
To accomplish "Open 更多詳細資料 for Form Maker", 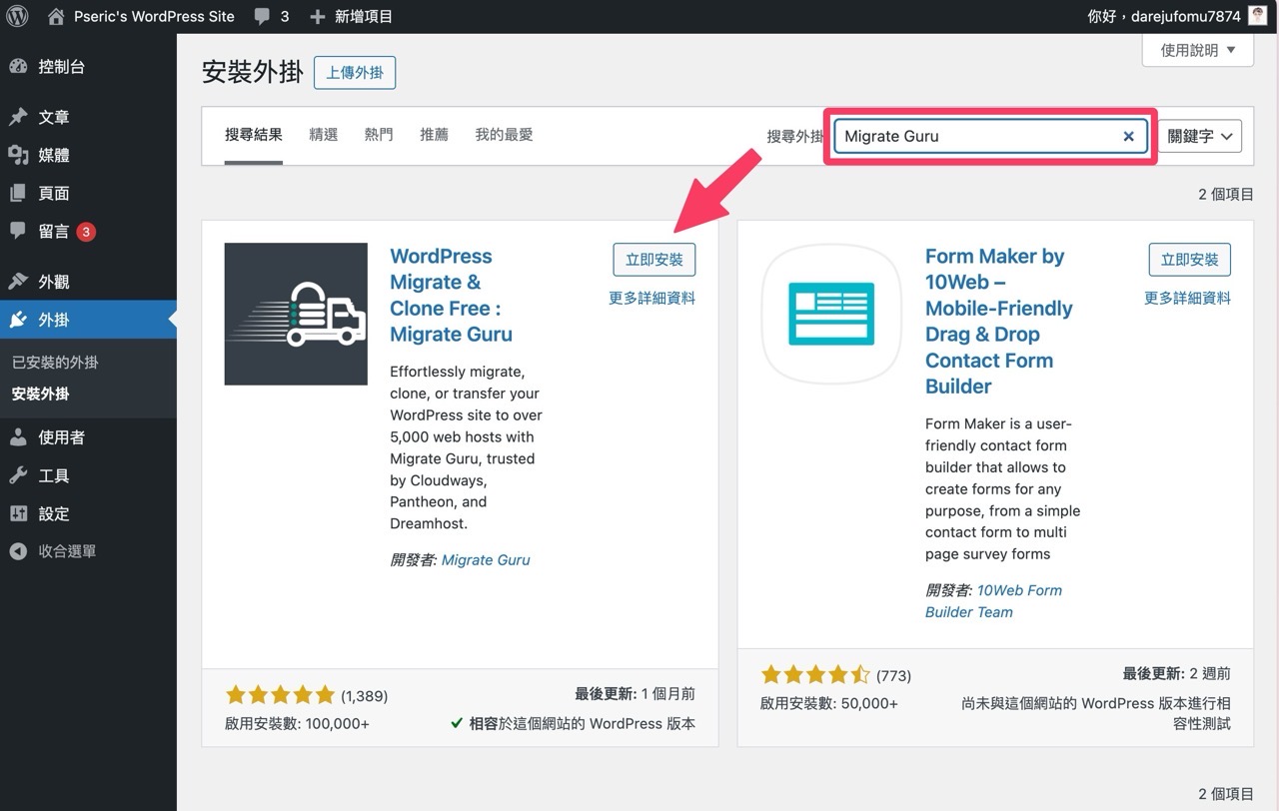I will coord(1187,298).
